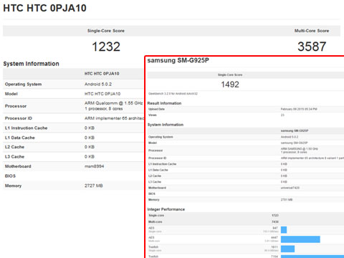Click HTC 'L1 Instruction Cache' label
Viewport: 344px width, 258px height.
[x=26, y=128]
